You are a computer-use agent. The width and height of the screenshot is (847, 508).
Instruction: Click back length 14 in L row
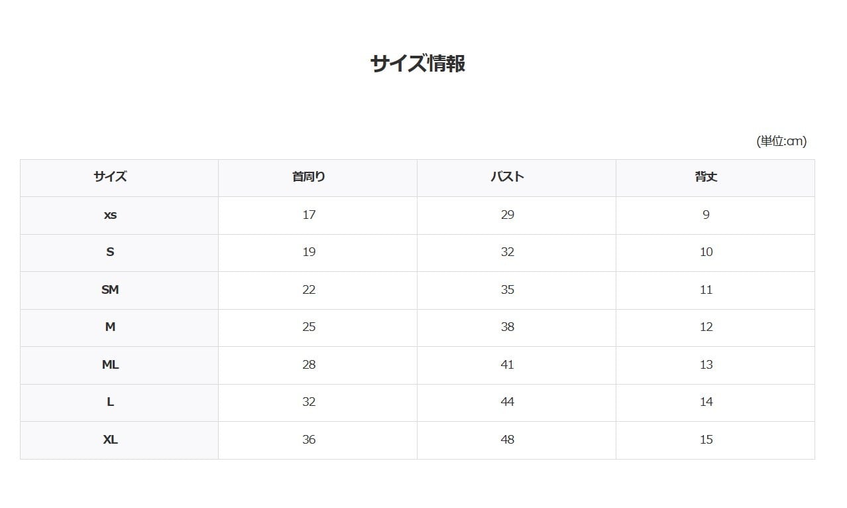(x=706, y=402)
